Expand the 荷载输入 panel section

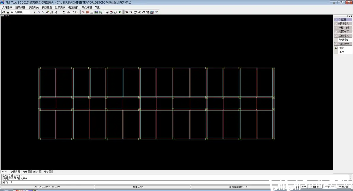click(x=343, y=36)
